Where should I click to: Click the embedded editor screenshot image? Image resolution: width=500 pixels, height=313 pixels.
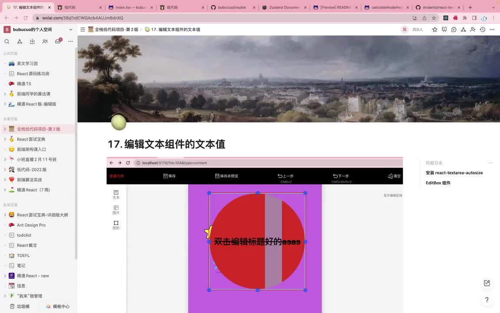pyautogui.click(x=254, y=235)
